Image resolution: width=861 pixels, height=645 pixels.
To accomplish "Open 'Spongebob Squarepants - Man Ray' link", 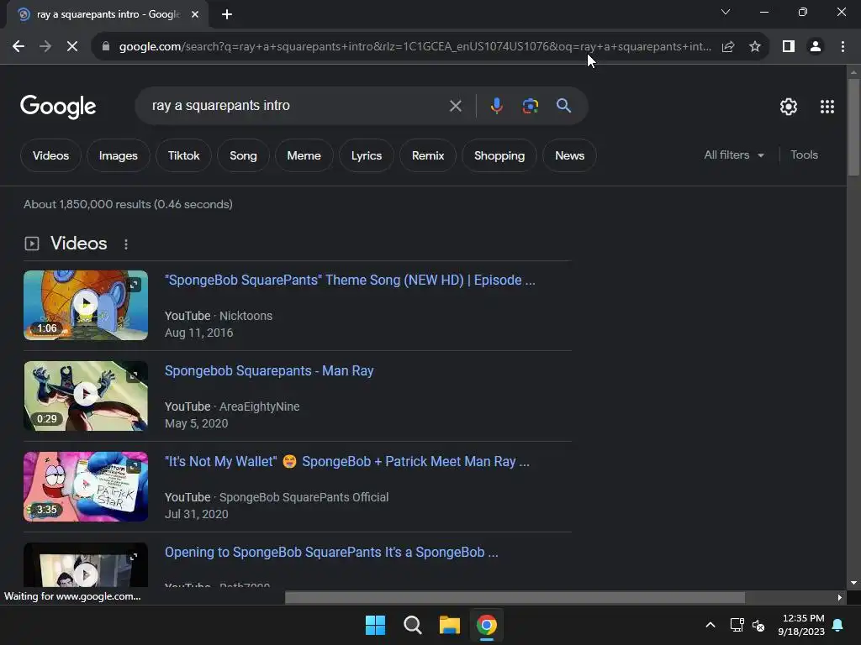I will click(269, 370).
